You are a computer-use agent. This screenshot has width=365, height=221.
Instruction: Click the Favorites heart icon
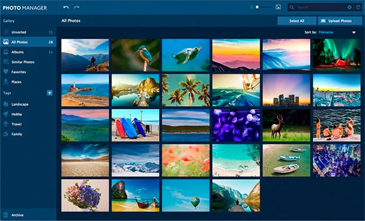[6, 72]
